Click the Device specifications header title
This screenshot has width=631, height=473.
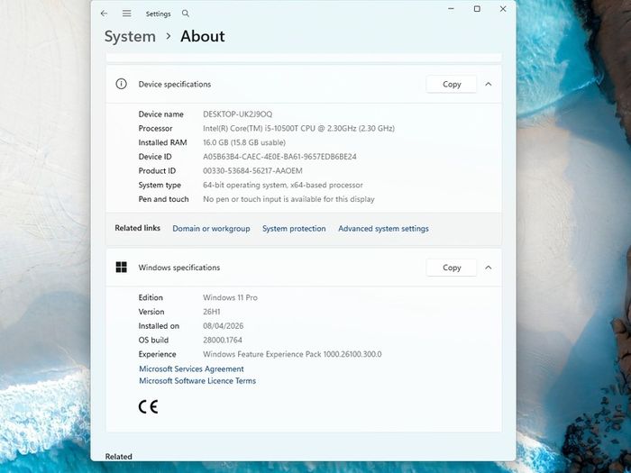[175, 84]
